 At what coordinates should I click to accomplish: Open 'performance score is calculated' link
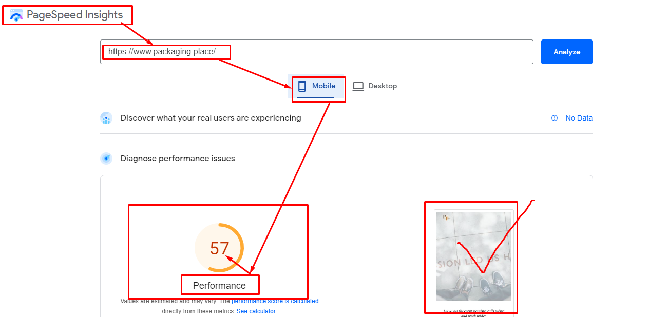coord(275,301)
